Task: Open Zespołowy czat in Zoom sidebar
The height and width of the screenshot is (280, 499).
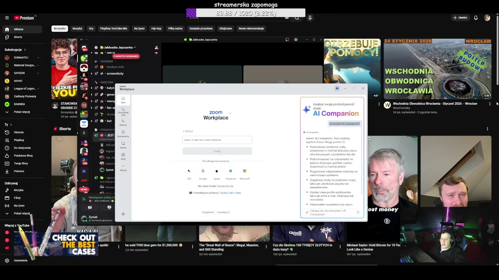Action: 123,112
